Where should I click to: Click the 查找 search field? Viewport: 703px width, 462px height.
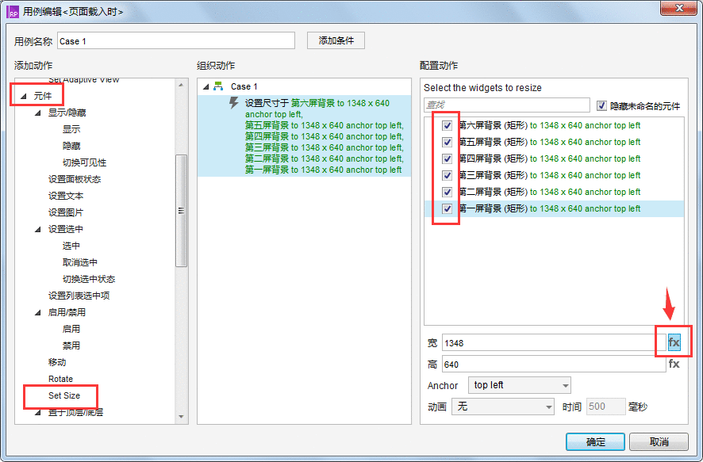click(x=507, y=105)
